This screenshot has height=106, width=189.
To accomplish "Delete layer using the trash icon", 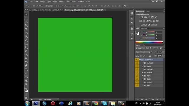I will 161,100.
